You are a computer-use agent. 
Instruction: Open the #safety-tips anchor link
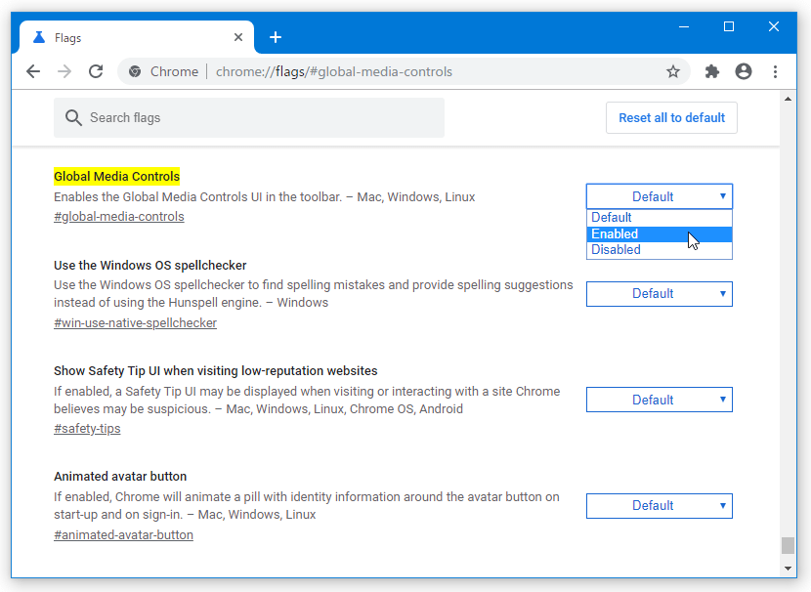[87, 429]
